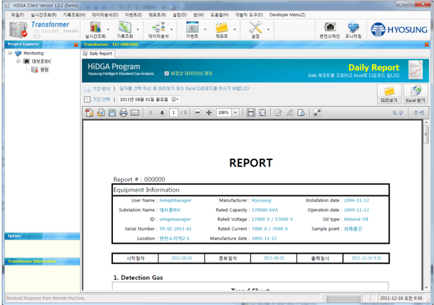Click the email envelope icon in PDF toolbar
Screen dimensions: 434x305
tap(135, 113)
